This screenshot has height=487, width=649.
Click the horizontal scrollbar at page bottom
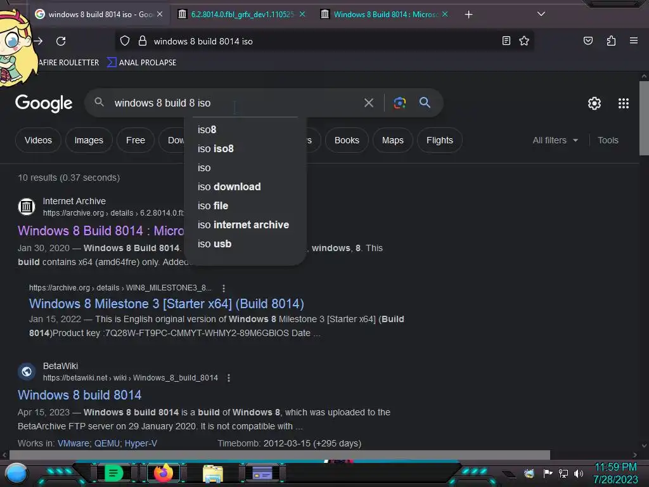280,455
